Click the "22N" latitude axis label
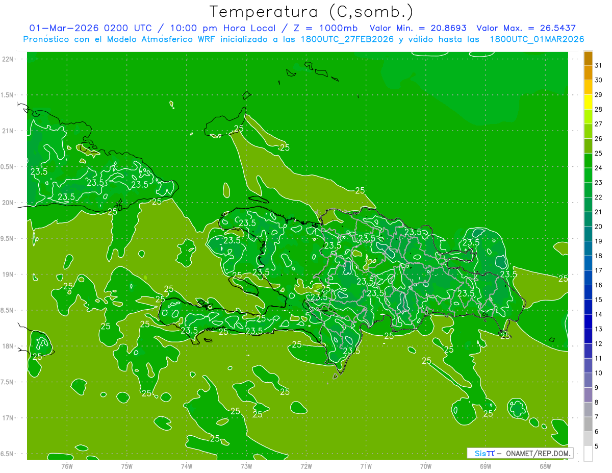Image resolution: width=612 pixels, height=473 pixels. 8,59
